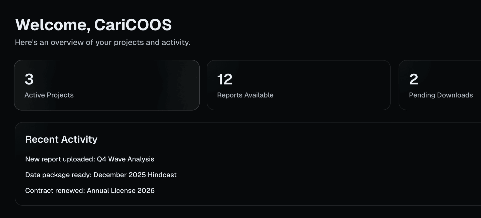
Task: Open the December 2025 Hindcast package name
Action: [135, 175]
